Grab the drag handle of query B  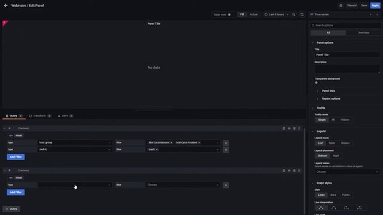click(x=299, y=170)
